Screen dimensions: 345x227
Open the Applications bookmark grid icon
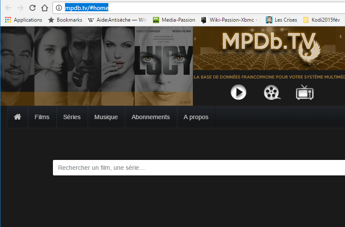point(23,20)
